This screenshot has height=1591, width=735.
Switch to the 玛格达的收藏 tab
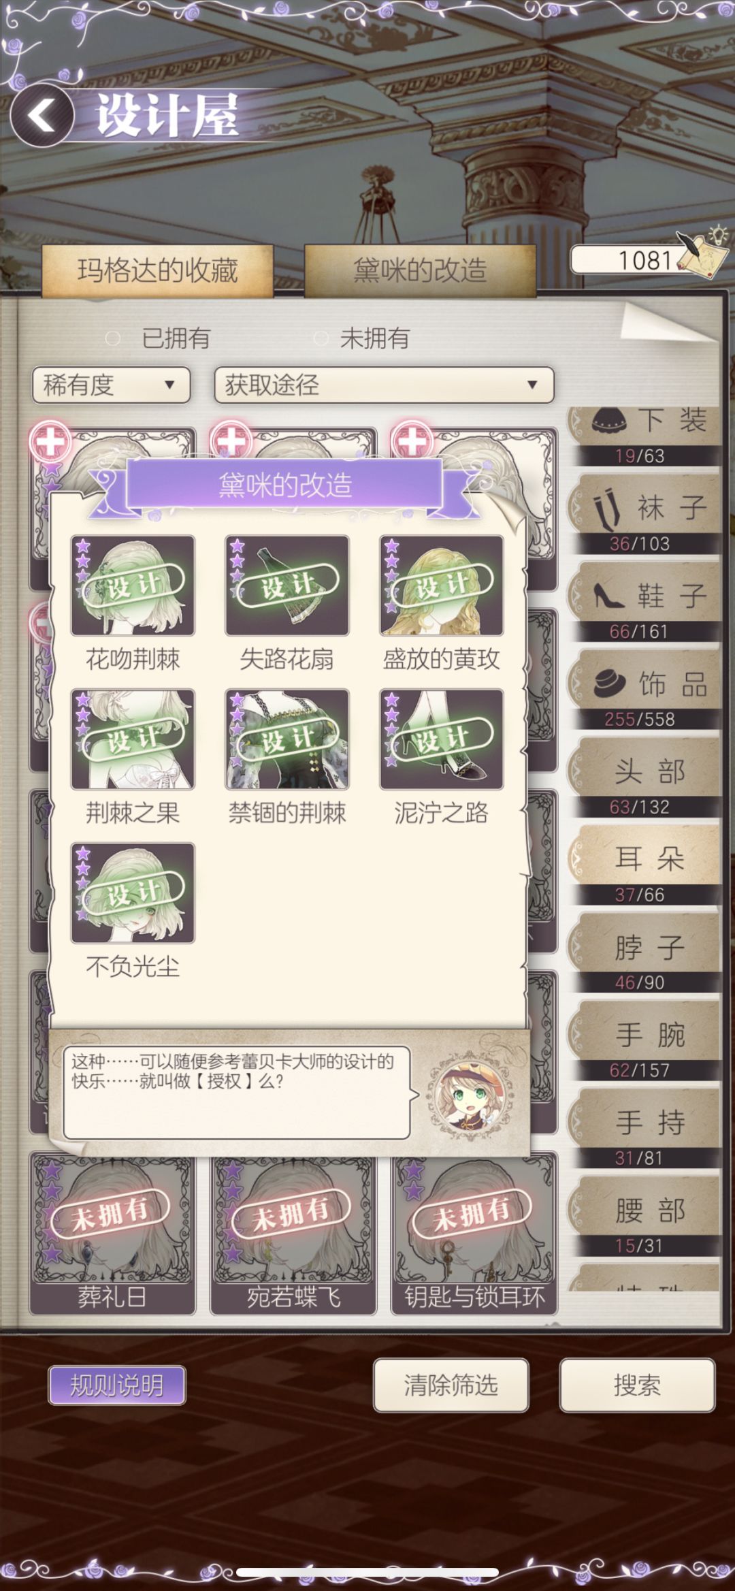(x=157, y=270)
